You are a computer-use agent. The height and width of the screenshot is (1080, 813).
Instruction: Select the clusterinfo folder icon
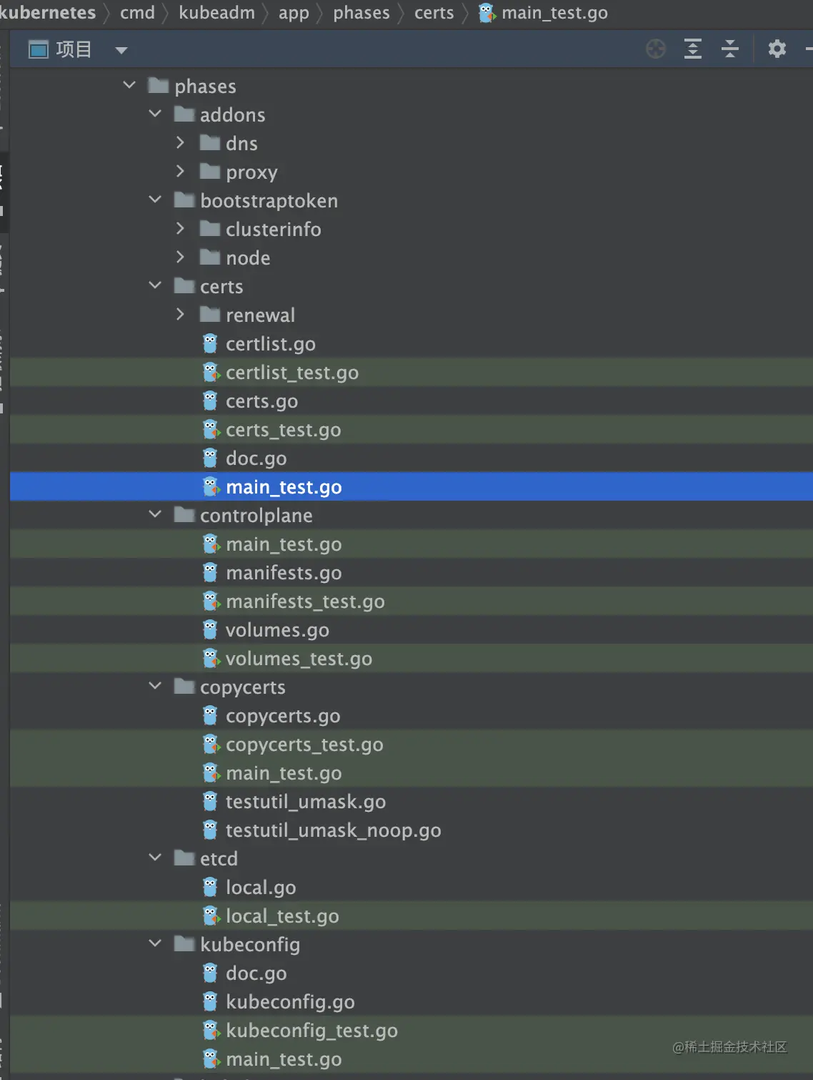pos(210,228)
